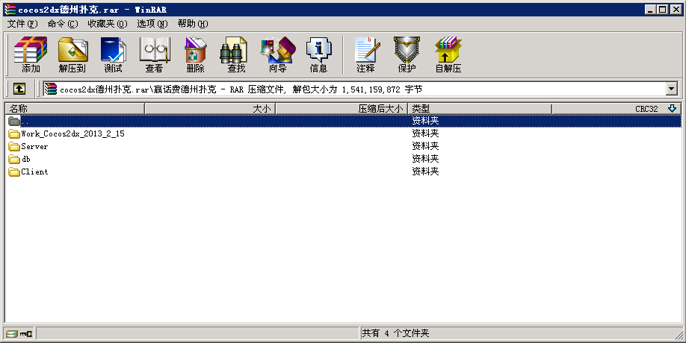This screenshot has width=686, height=343.
Task: Click the 添加 (Add) toolbar icon
Action: click(31, 54)
